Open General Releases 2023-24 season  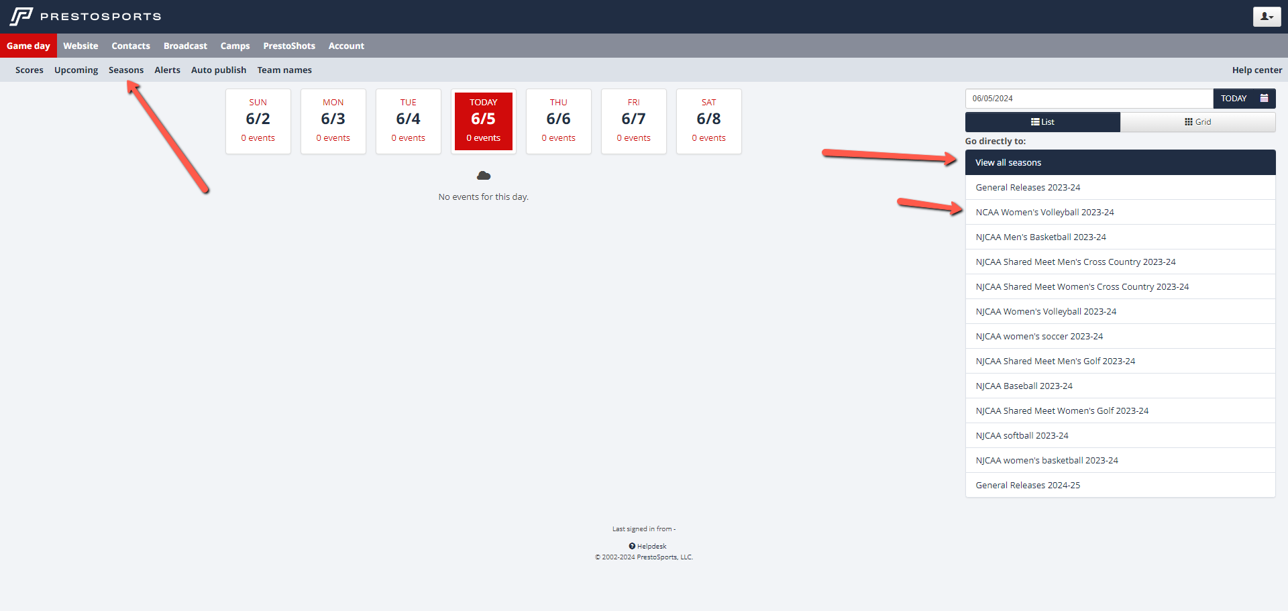(1120, 187)
